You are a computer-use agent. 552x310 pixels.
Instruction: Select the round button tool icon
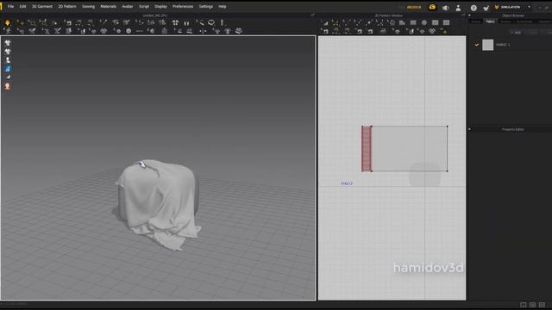point(129,31)
